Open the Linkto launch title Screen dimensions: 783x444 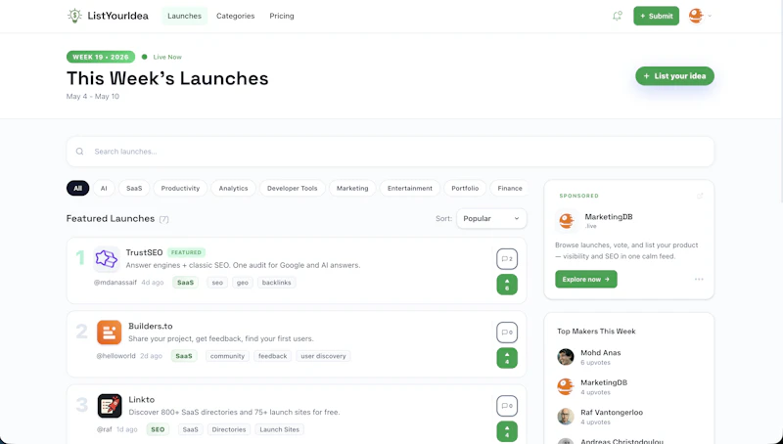pos(141,400)
